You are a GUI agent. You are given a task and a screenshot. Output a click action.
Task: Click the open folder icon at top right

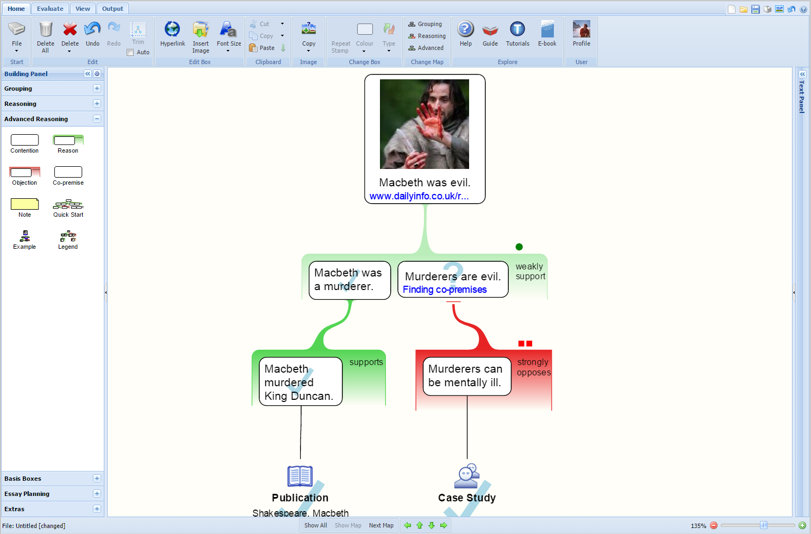(744, 9)
